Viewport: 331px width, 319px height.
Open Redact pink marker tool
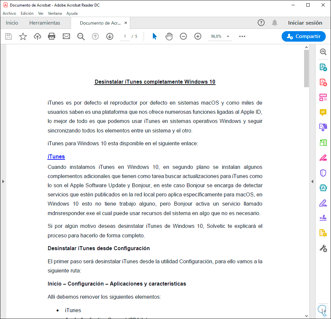coord(323,158)
